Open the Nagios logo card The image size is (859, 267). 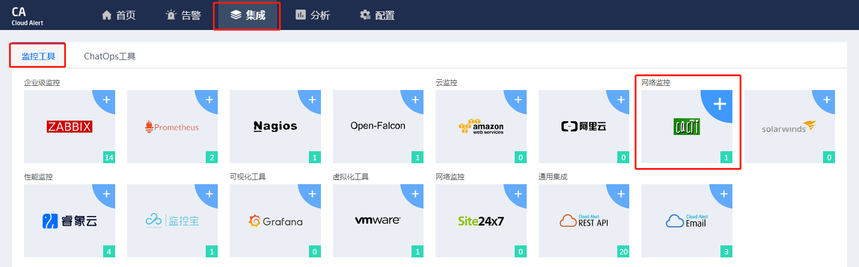pyautogui.click(x=275, y=126)
